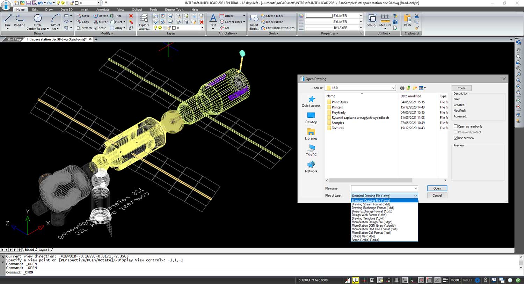The height and width of the screenshot is (284, 524).
Task: Click the Tools button in dialog
Action: point(461,88)
